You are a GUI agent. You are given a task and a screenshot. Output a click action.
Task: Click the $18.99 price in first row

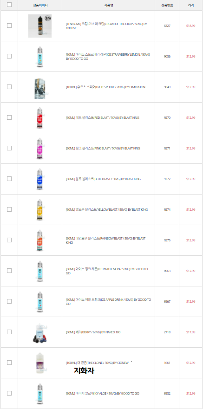[191, 26]
